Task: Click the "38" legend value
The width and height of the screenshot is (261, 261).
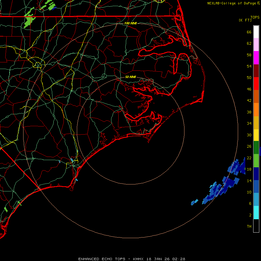Action: (249, 112)
